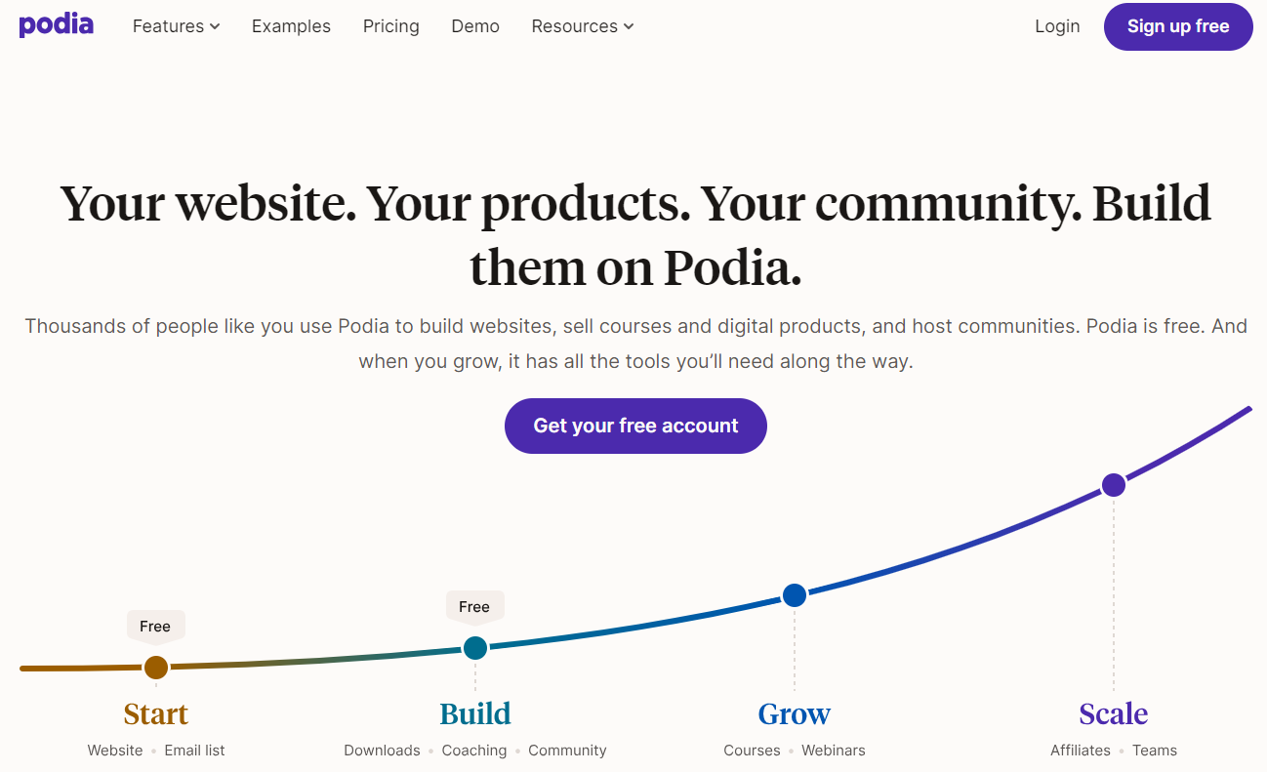
Task: Navigate to the Demo page
Action: (x=475, y=26)
